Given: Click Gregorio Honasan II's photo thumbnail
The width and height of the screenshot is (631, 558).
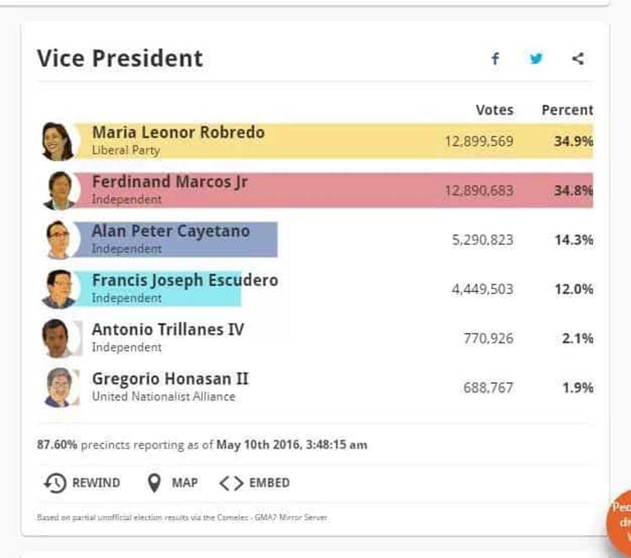Looking at the screenshot, I should click(x=59, y=387).
